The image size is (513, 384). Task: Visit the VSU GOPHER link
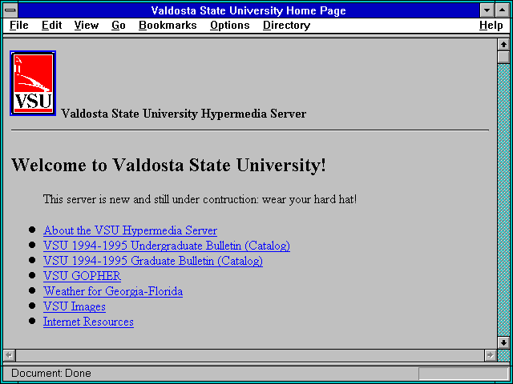coord(82,276)
